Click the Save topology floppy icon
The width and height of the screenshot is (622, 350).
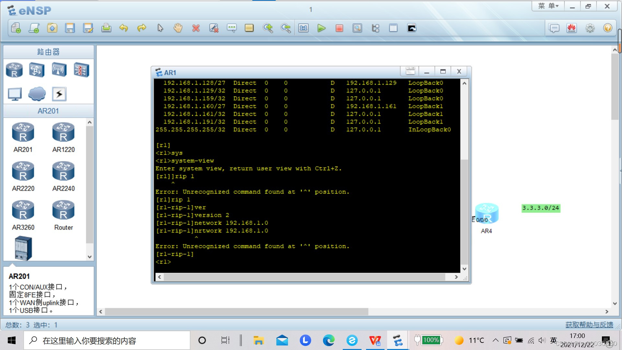coord(70,28)
